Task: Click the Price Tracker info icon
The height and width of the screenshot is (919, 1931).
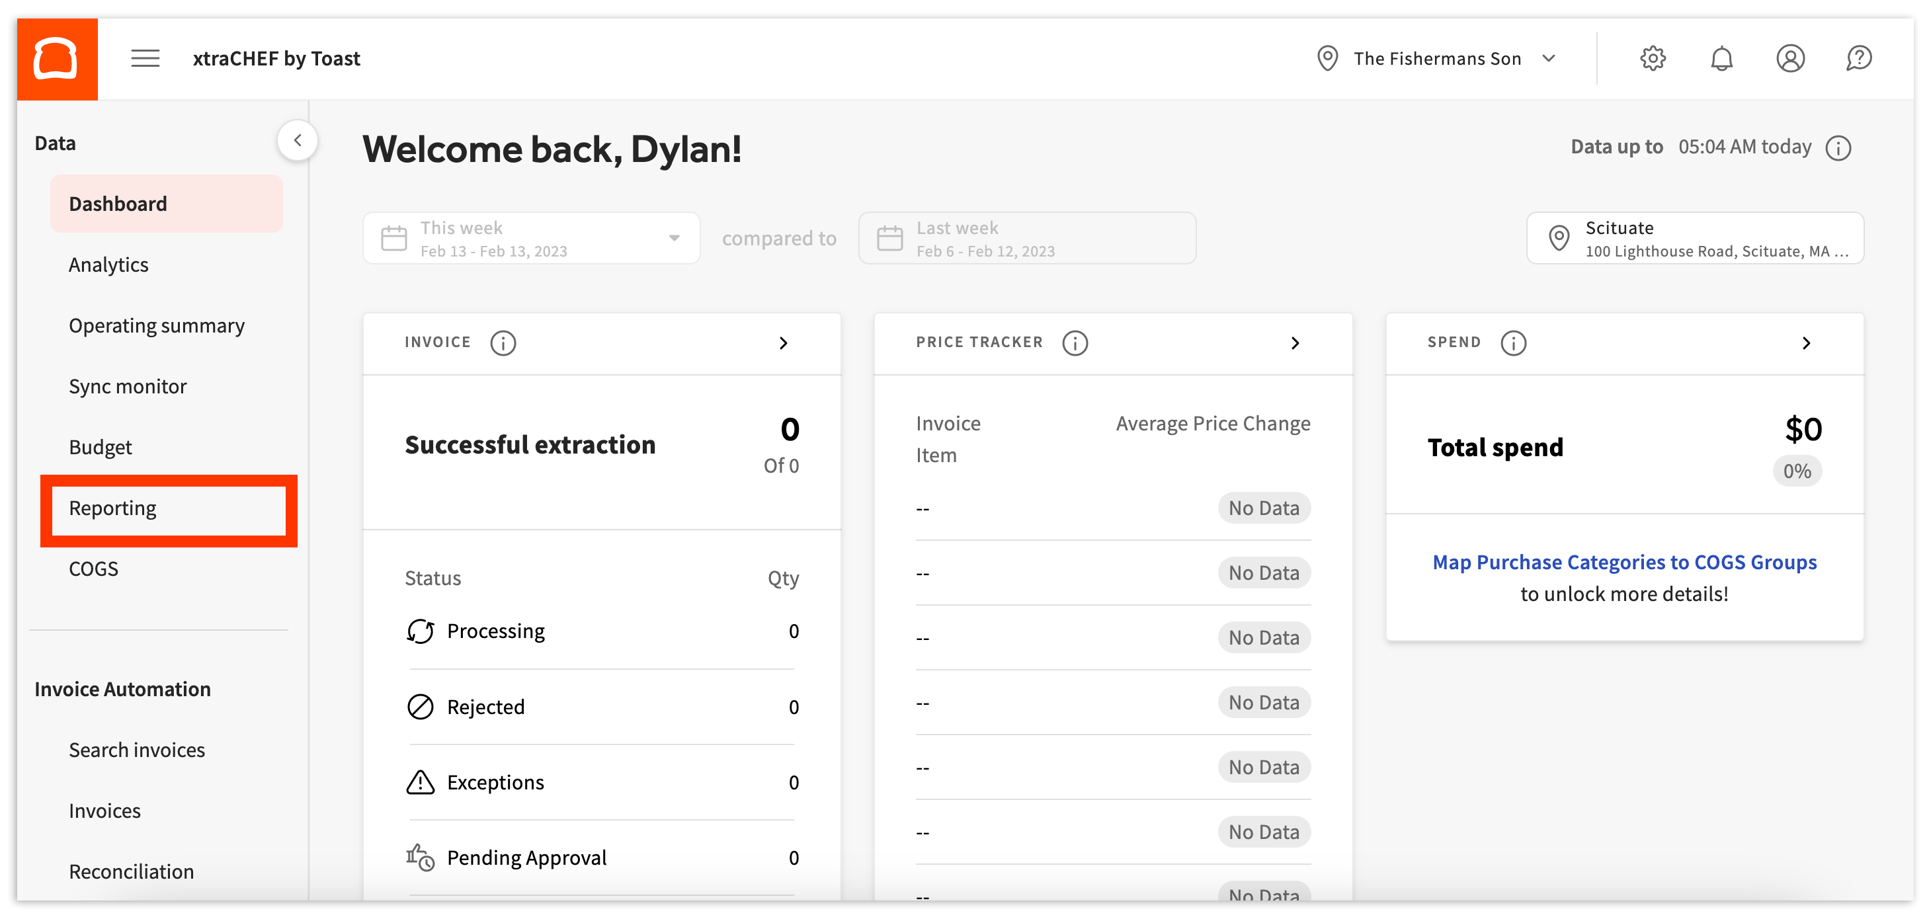Action: 1075,343
